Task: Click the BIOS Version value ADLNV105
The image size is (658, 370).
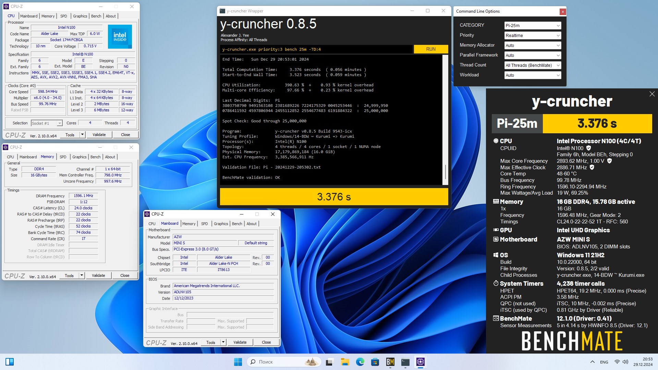Action: (223, 292)
